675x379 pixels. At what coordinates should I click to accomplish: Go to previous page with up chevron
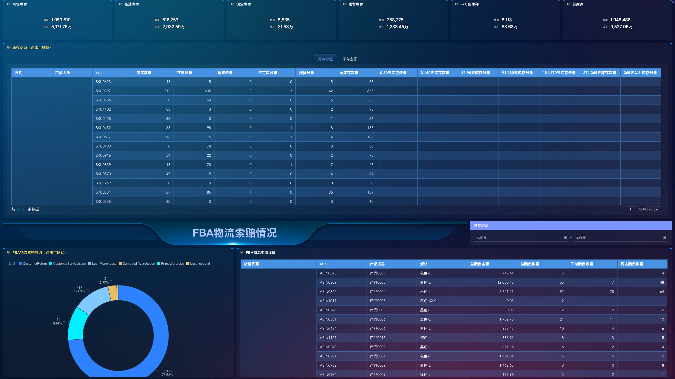650,209
